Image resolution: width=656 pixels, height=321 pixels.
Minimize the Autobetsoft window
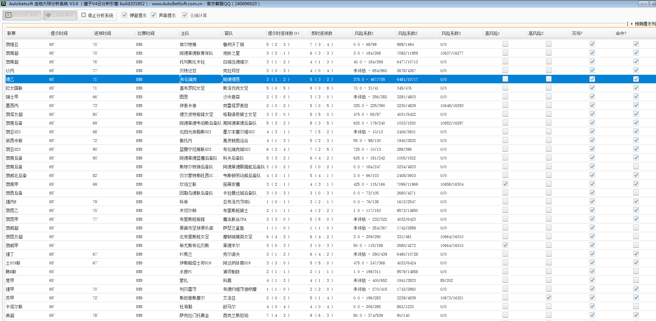(643, 4)
